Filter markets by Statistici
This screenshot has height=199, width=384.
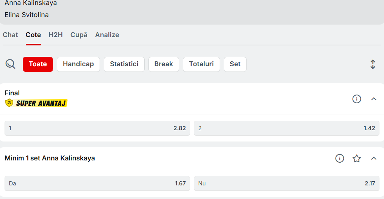tap(124, 64)
